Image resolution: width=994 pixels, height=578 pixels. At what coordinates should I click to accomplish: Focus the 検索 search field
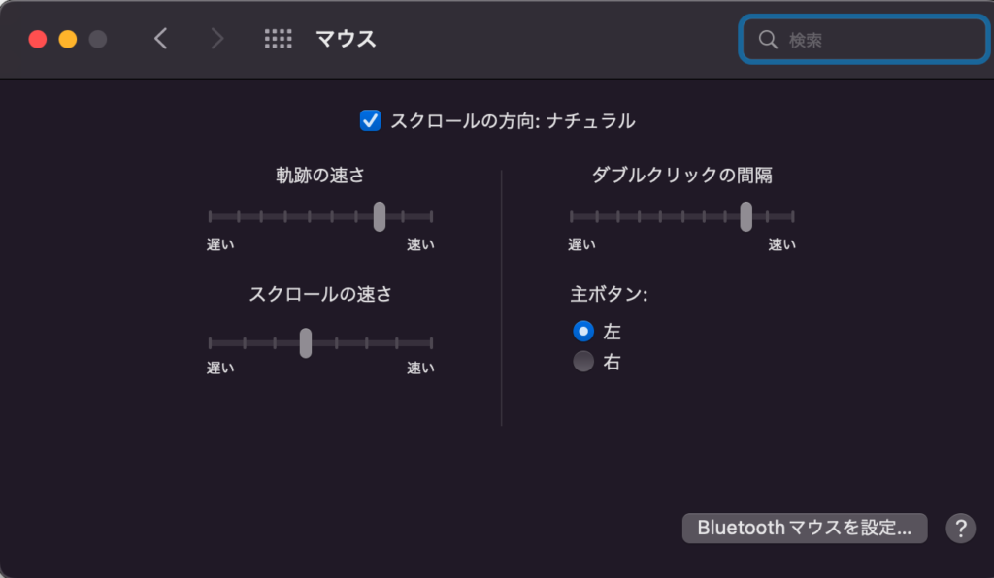click(x=865, y=40)
